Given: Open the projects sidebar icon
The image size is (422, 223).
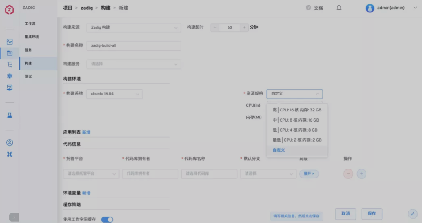Looking at the screenshot, I should click(x=10, y=53).
